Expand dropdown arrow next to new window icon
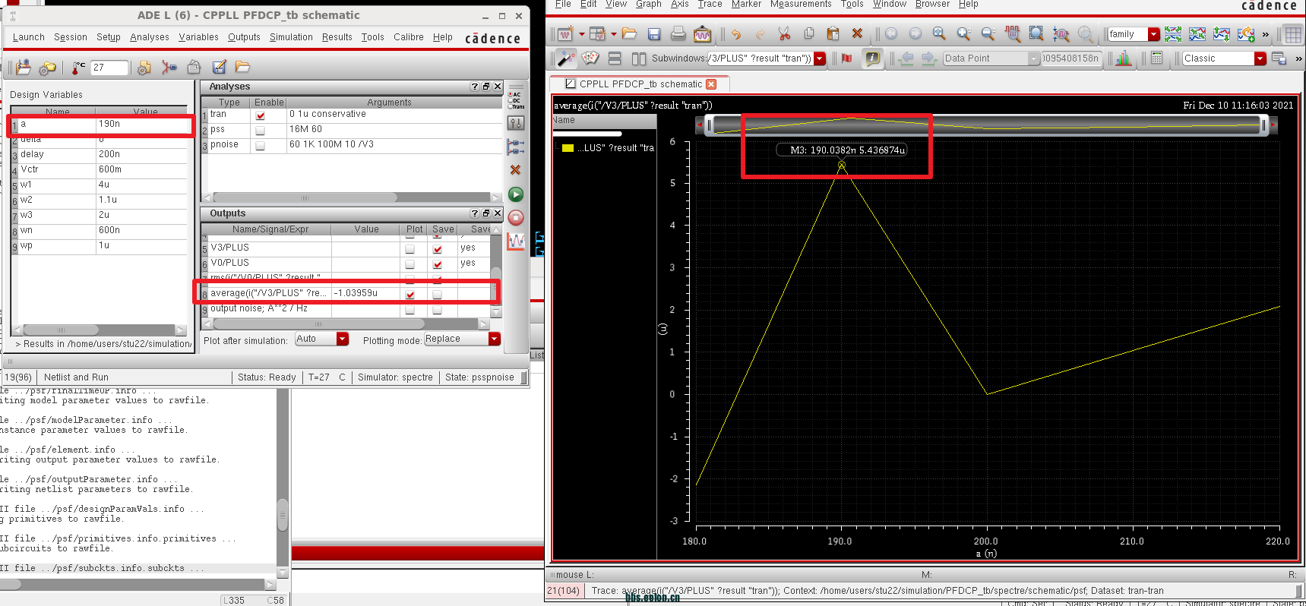Image resolution: width=1306 pixels, height=606 pixels. click(582, 34)
